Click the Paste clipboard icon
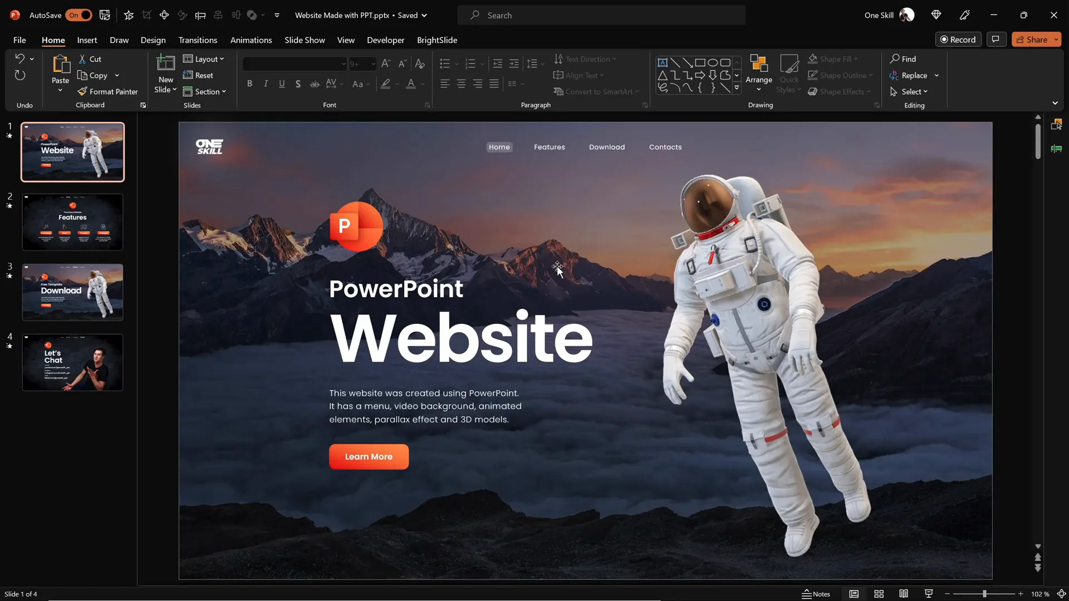Viewport: 1069px width, 601px height. (x=60, y=65)
